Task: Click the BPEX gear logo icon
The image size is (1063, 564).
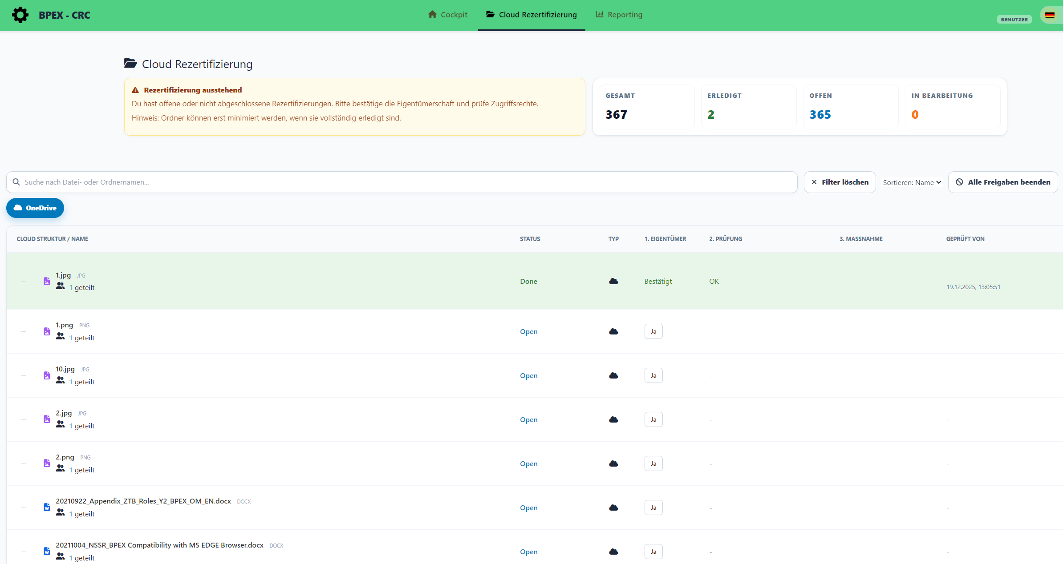Action: pyautogui.click(x=20, y=15)
